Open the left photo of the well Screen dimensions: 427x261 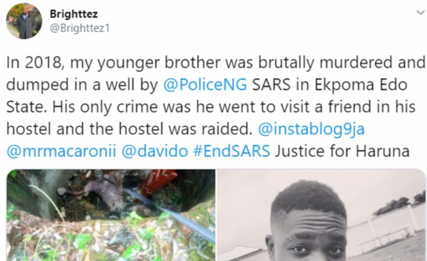(111, 215)
